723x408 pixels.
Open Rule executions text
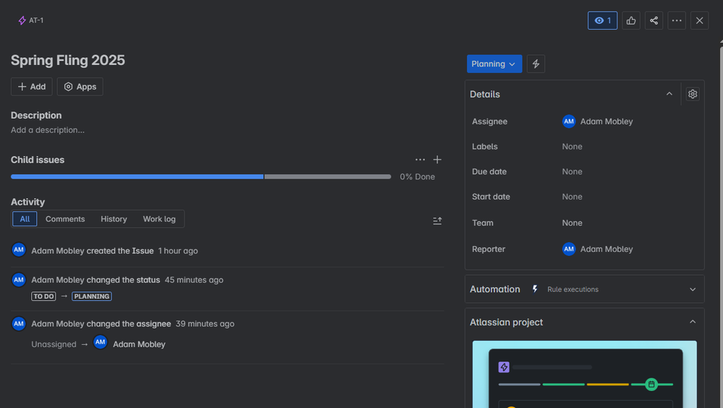(572, 289)
